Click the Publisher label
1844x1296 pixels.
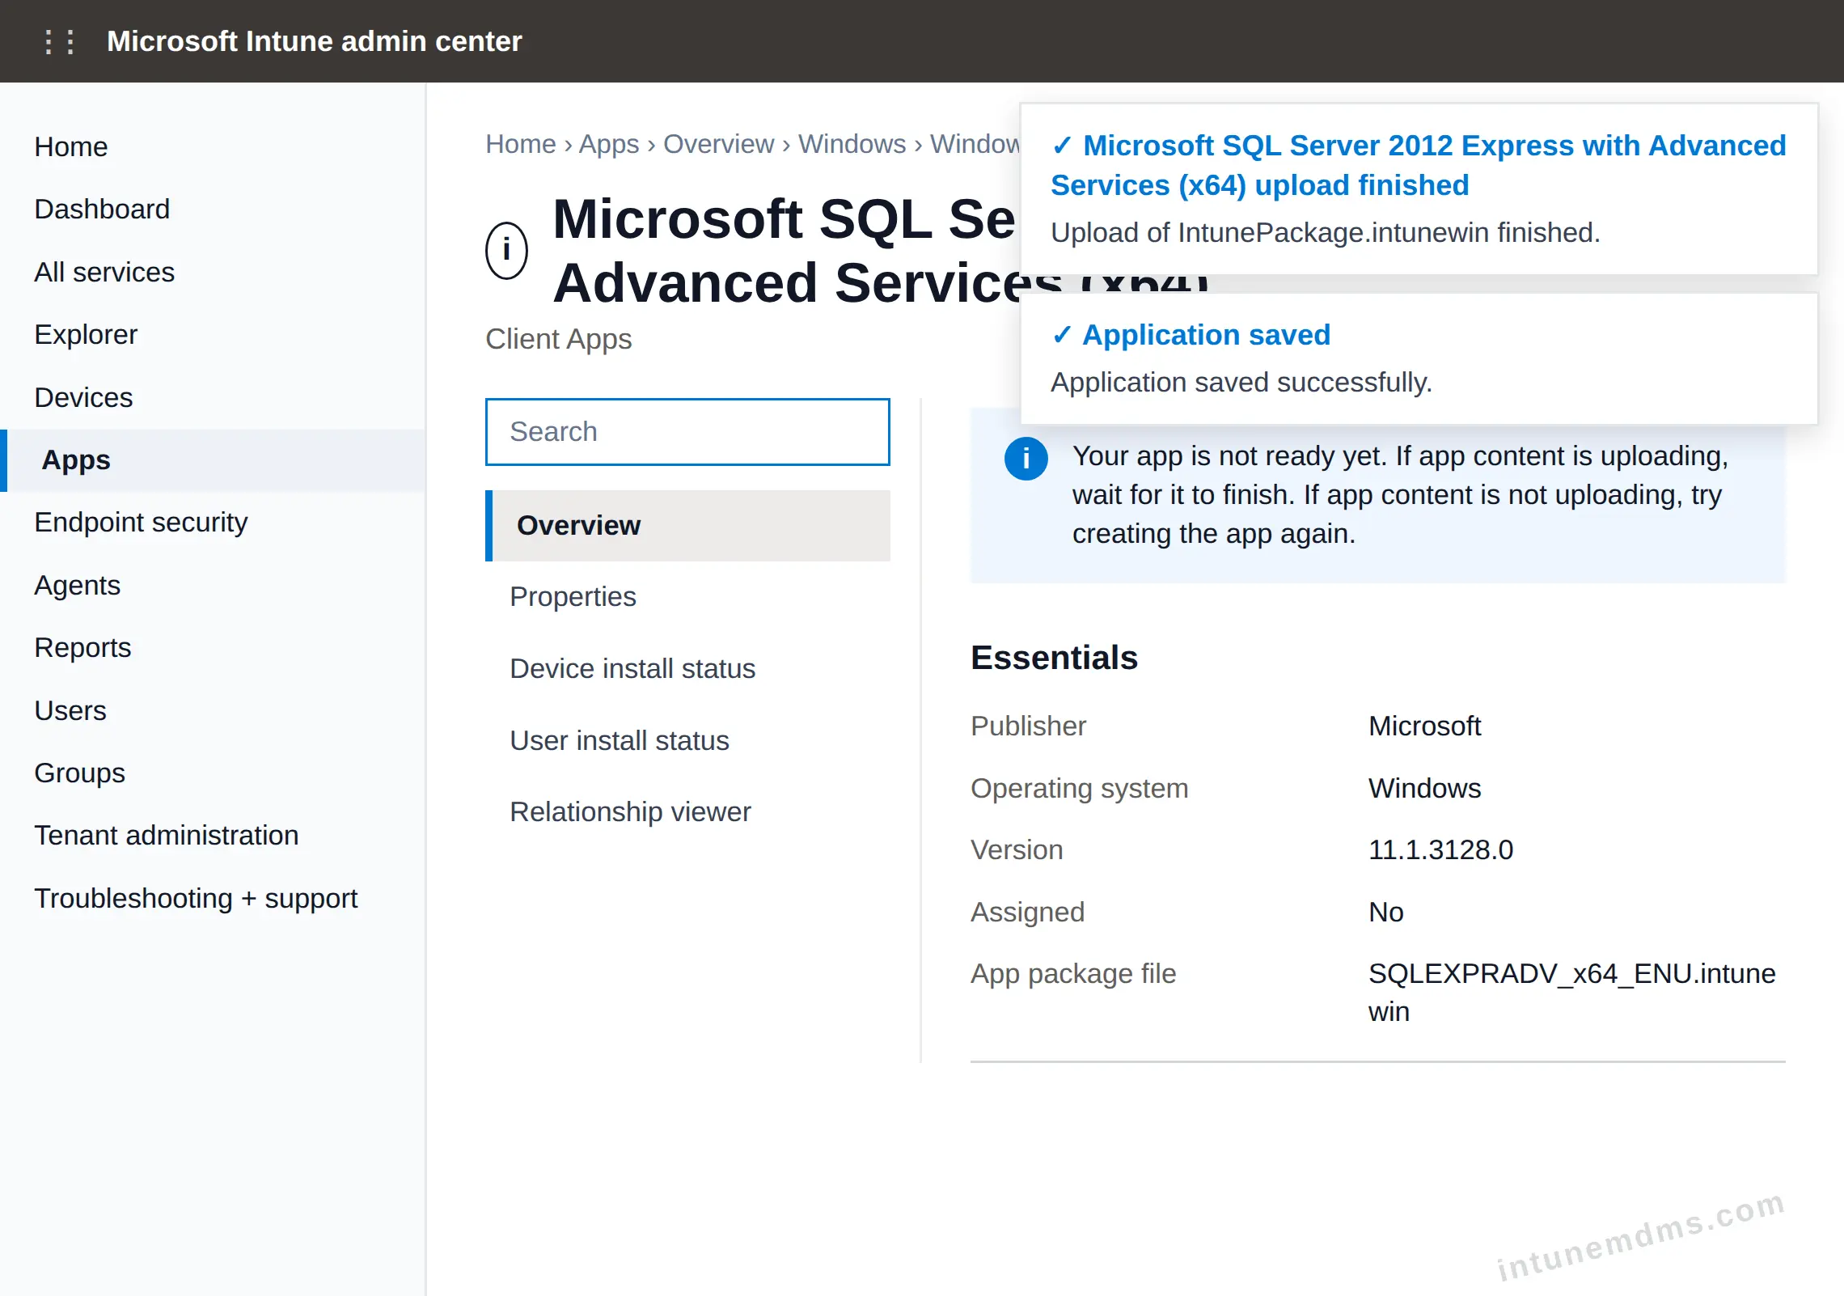(x=1028, y=726)
